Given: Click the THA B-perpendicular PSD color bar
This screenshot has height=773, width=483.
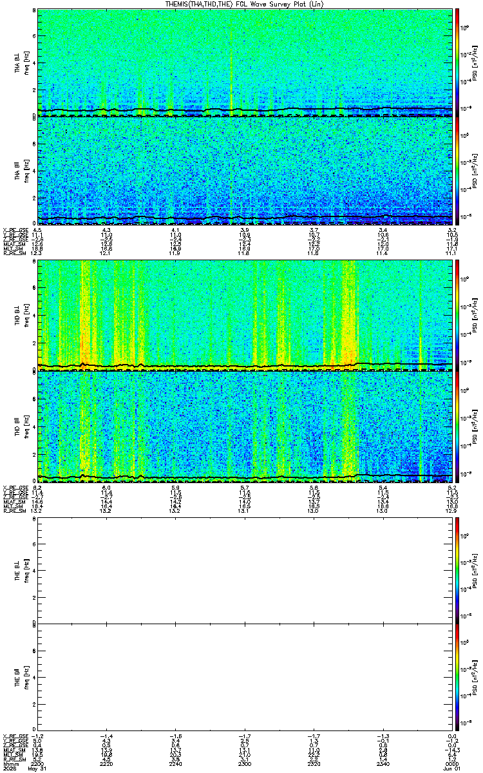Looking at the screenshot, I should coord(458,62).
